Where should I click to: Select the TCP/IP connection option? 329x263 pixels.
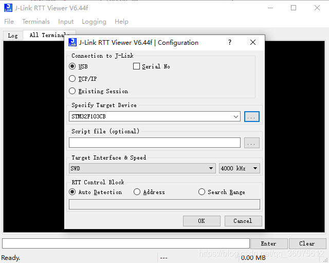(x=72, y=79)
